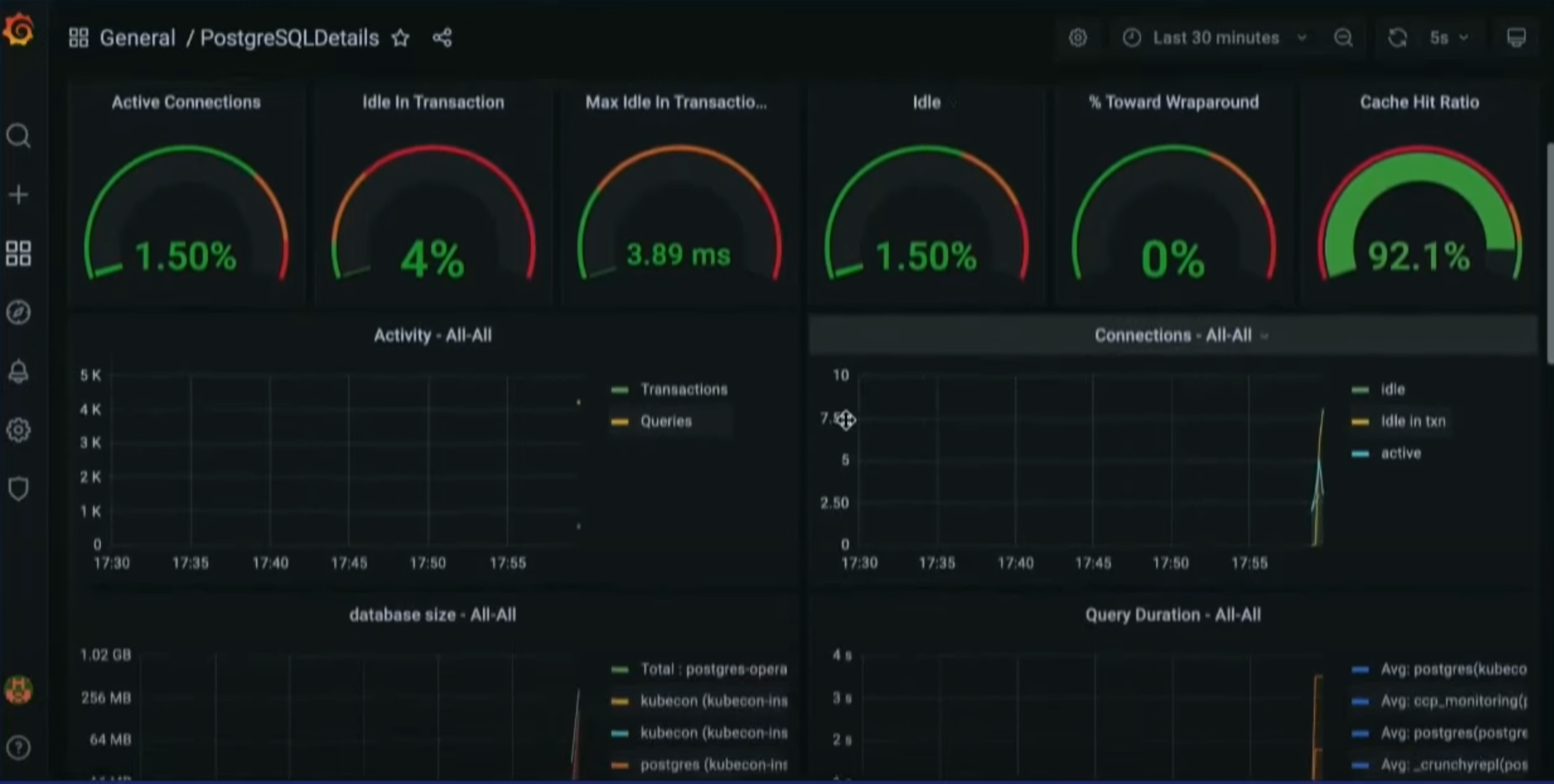This screenshot has height=784, width=1554.
Task: Click the 0% Toward Wraparound gauge value
Action: pyautogui.click(x=1173, y=259)
